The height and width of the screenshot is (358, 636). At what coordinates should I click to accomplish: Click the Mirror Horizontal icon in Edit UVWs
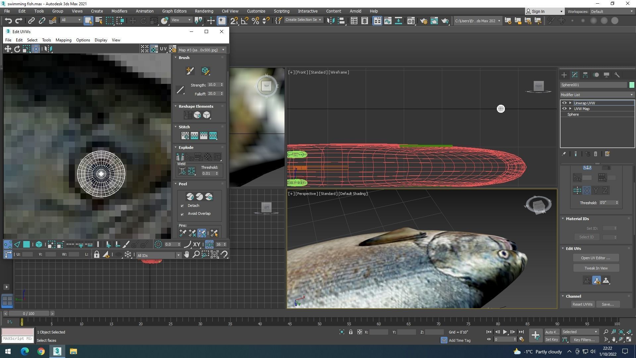coord(48,49)
